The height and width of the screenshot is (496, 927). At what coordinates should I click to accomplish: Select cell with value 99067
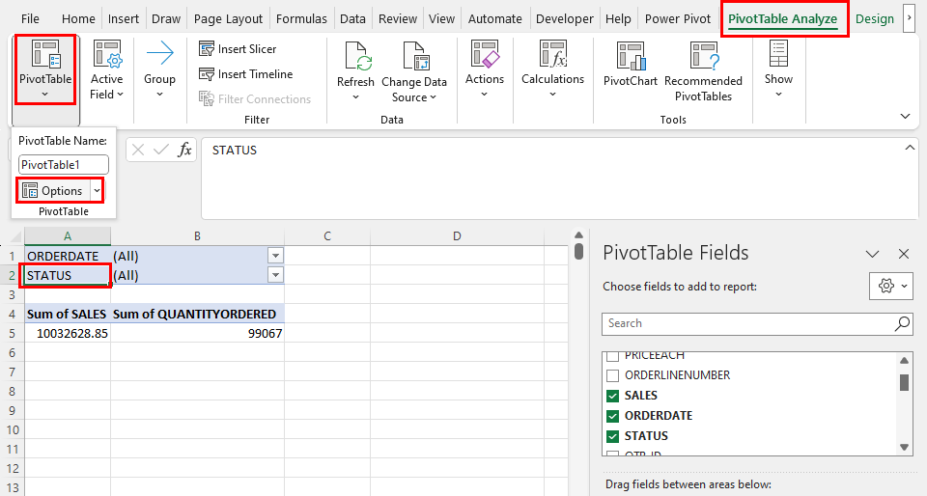197,333
